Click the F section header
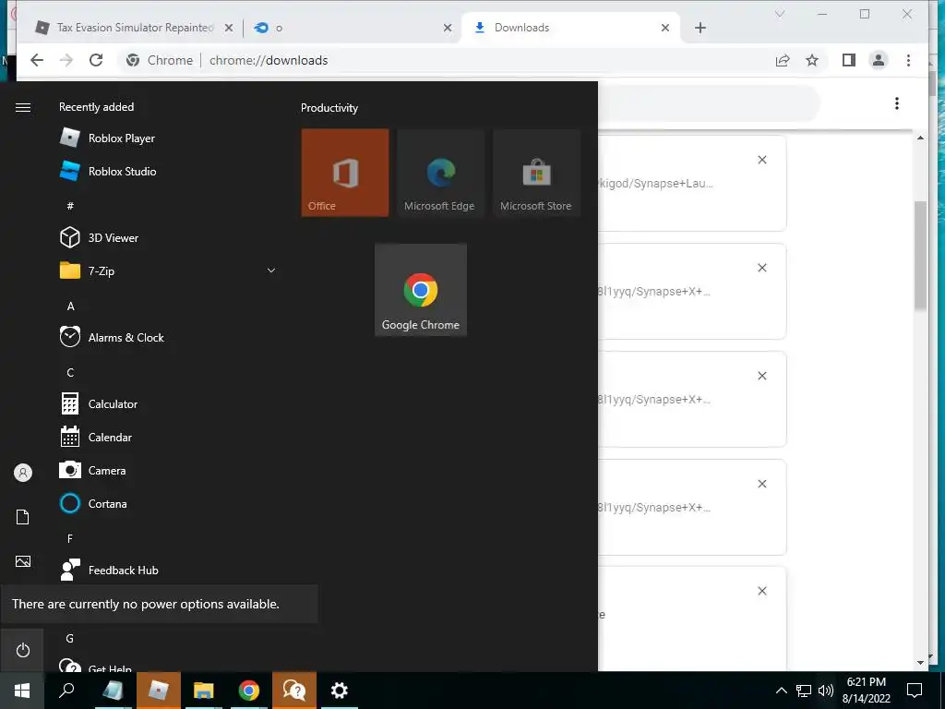Viewport: 945px width, 709px height. point(70,538)
